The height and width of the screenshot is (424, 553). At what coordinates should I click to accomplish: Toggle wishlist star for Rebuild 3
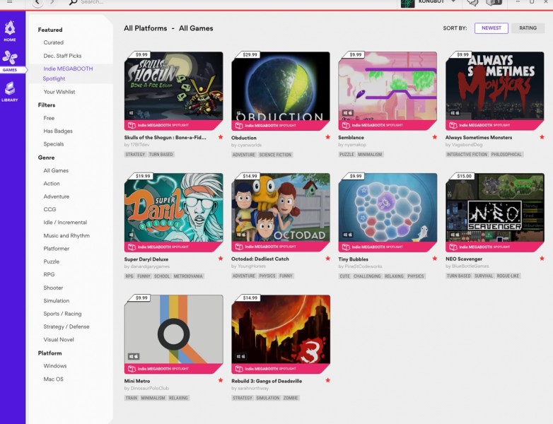tap(327, 380)
